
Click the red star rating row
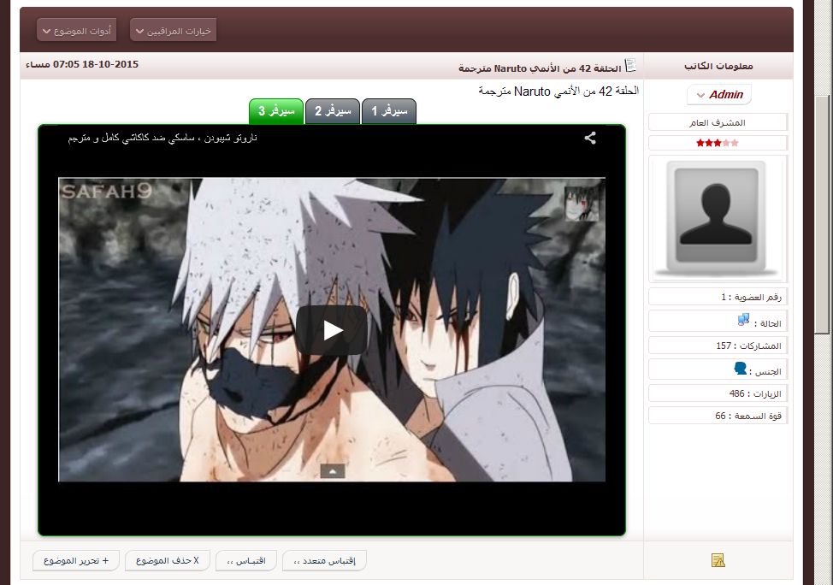pyautogui.click(x=718, y=143)
